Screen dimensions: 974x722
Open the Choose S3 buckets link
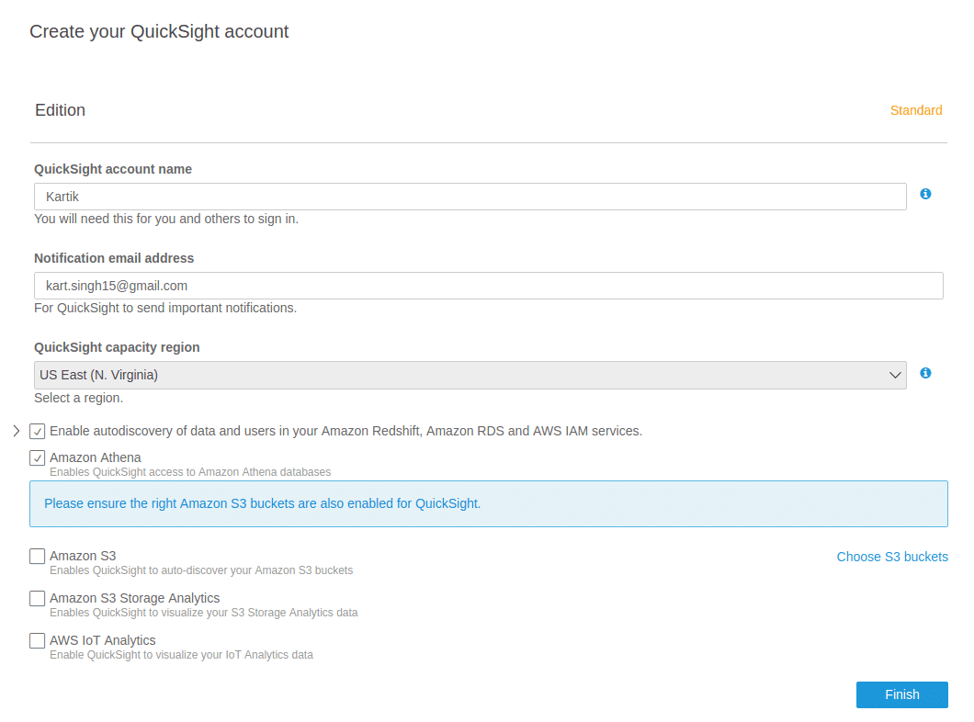892,557
